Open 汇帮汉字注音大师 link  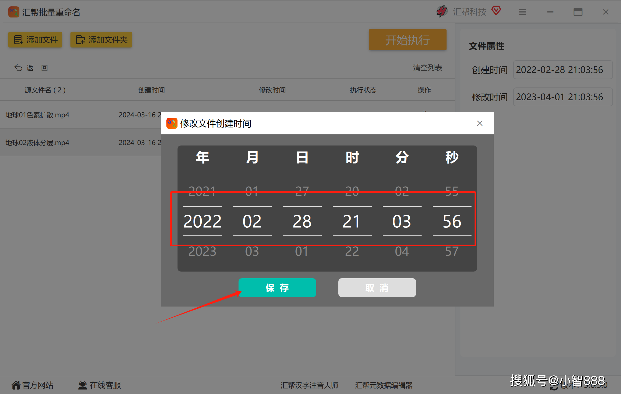(x=309, y=385)
